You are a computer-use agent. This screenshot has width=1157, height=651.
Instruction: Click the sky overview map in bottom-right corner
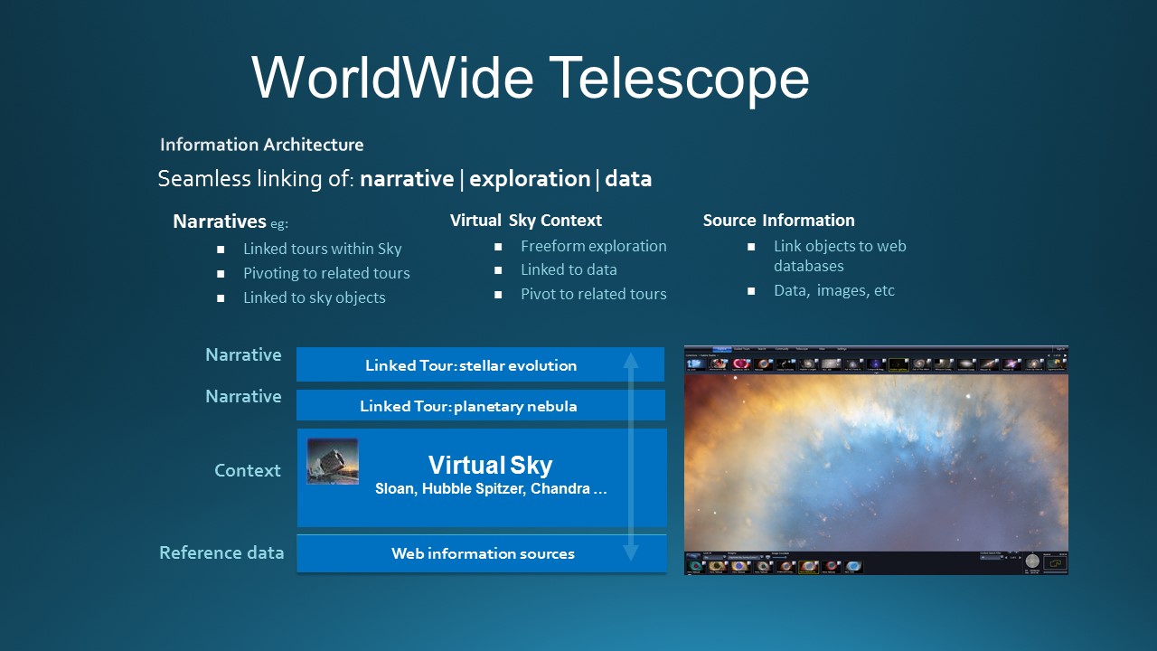click(1055, 563)
